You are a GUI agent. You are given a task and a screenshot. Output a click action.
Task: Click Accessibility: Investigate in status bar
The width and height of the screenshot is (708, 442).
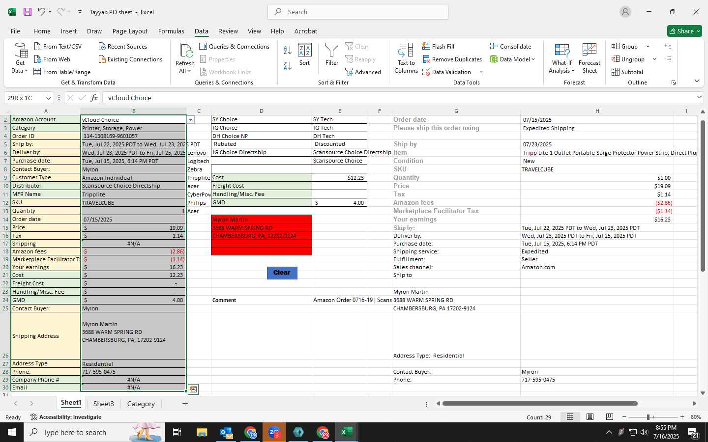coord(66,417)
